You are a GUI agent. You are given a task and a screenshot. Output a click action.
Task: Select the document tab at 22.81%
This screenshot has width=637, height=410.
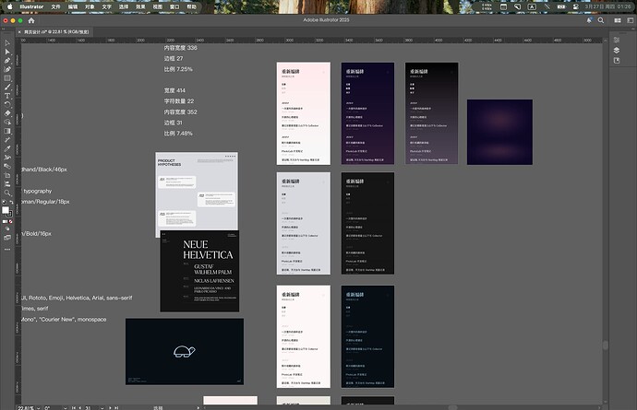click(56, 31)
